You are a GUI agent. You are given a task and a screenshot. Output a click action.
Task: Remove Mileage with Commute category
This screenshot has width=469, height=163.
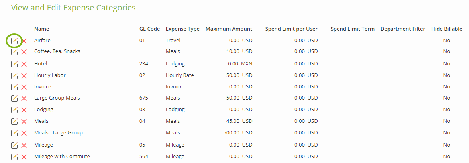24,157
